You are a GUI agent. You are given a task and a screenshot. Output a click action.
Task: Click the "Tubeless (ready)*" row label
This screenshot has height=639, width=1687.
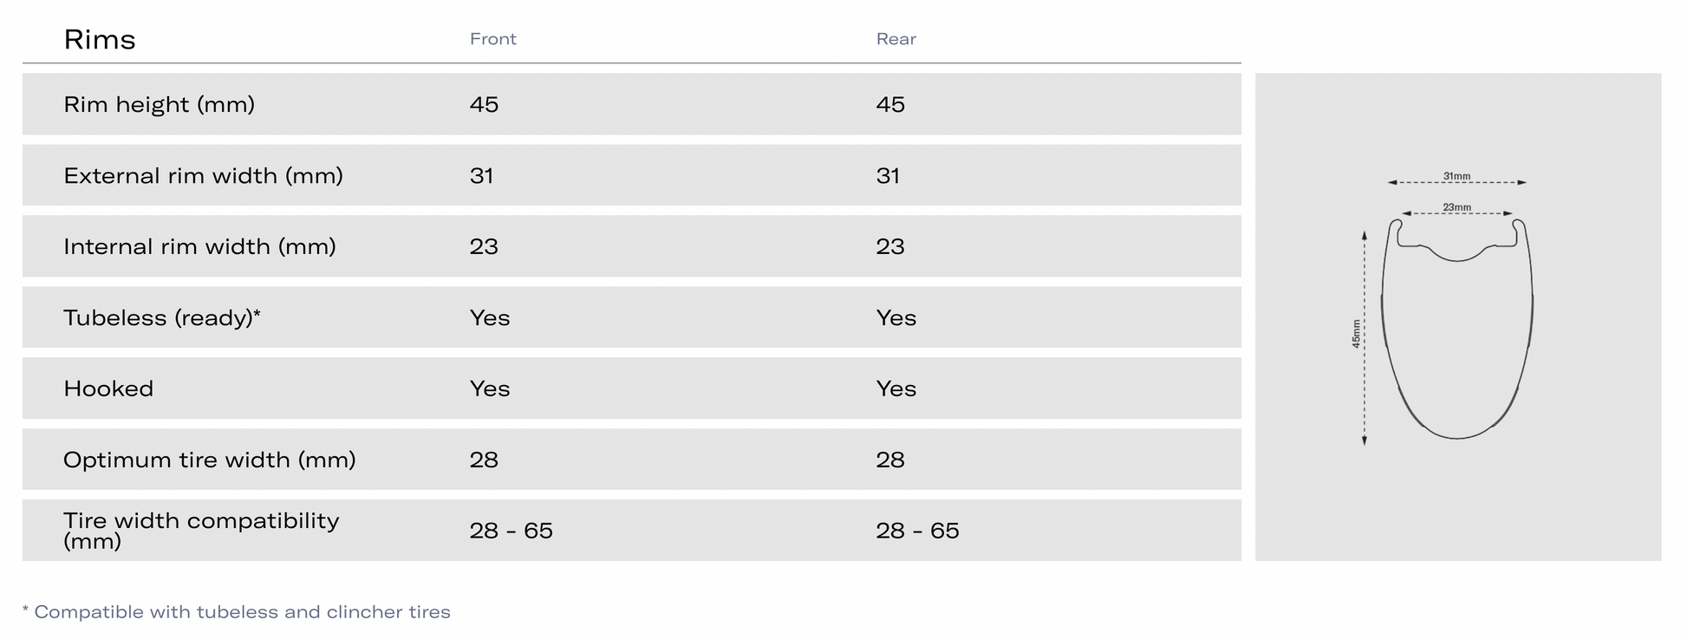click(161, 318)
